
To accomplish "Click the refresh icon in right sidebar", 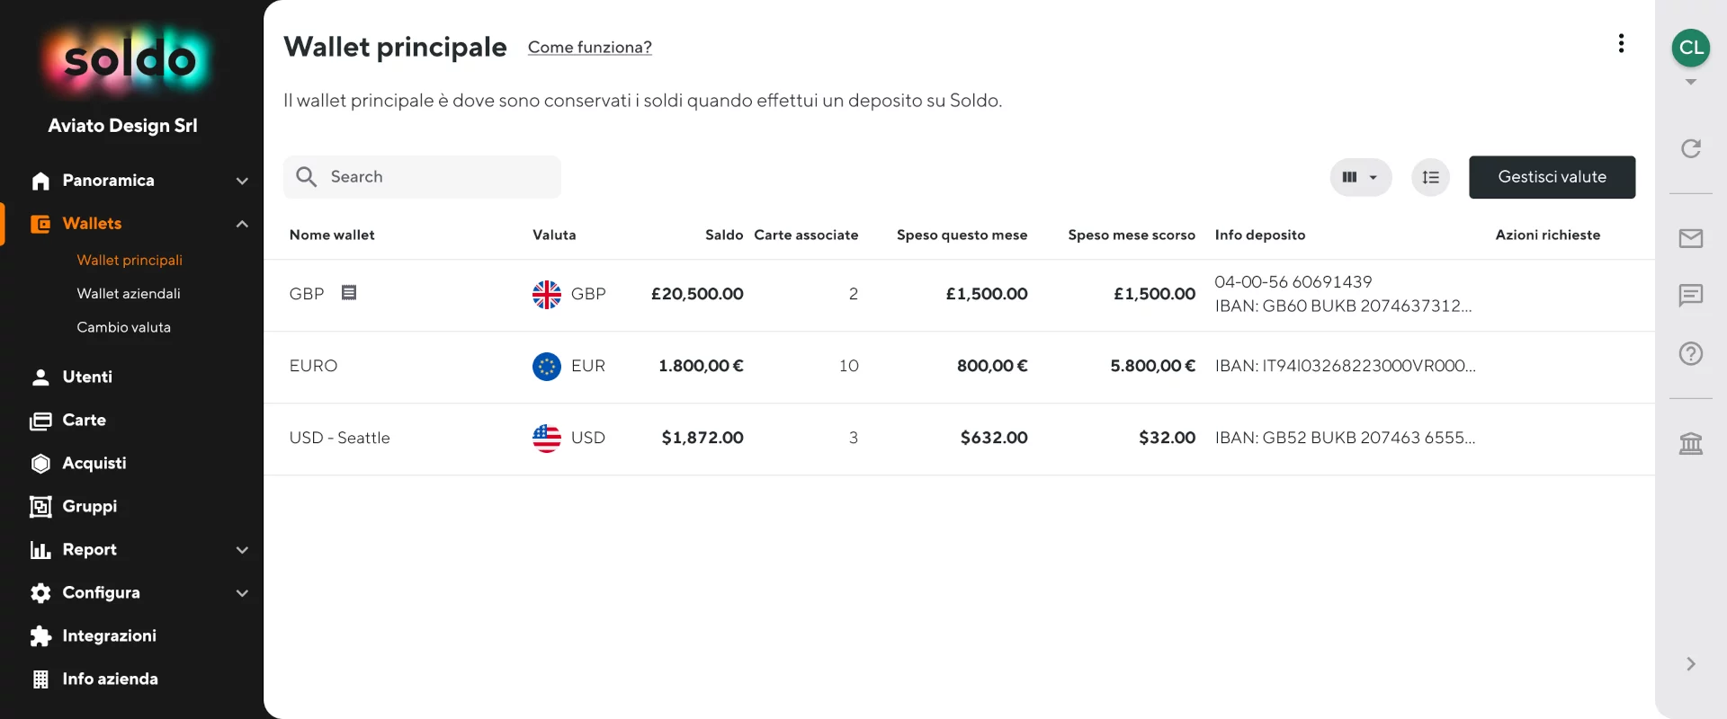I will (1691, 148).
